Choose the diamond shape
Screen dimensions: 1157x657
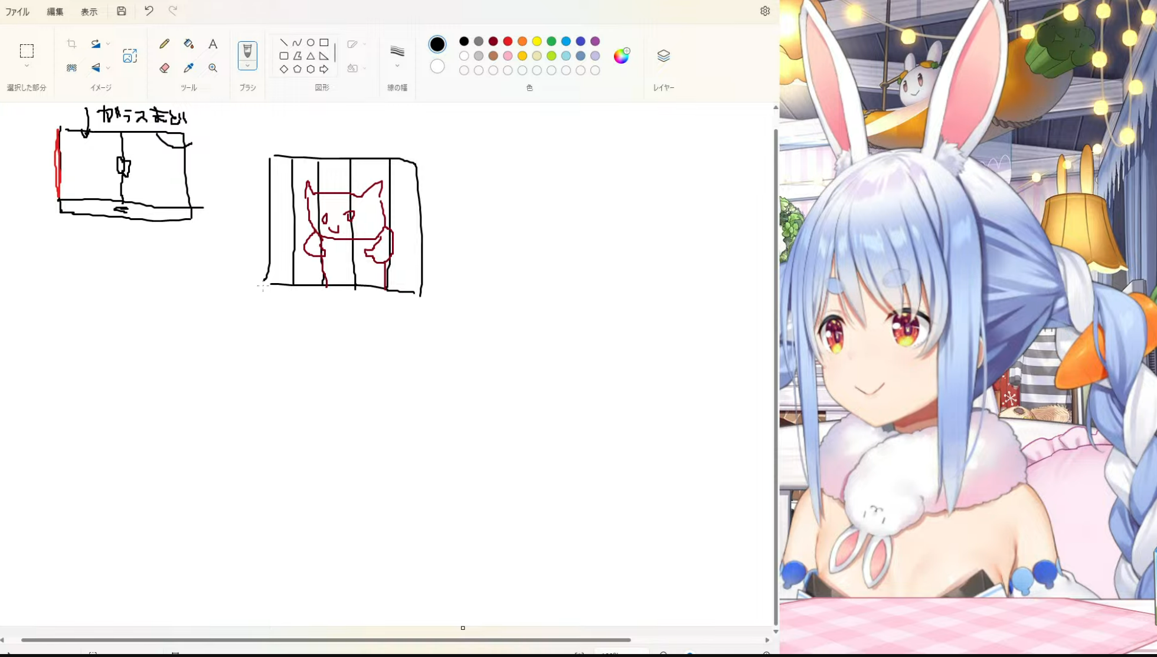click(284, 69)
